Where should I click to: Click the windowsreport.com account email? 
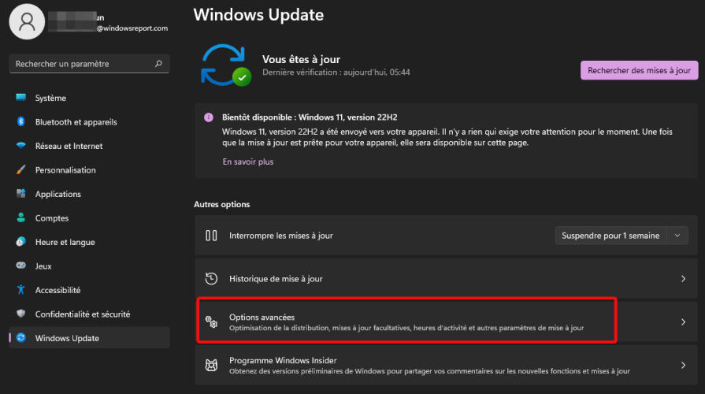[132, 28]
